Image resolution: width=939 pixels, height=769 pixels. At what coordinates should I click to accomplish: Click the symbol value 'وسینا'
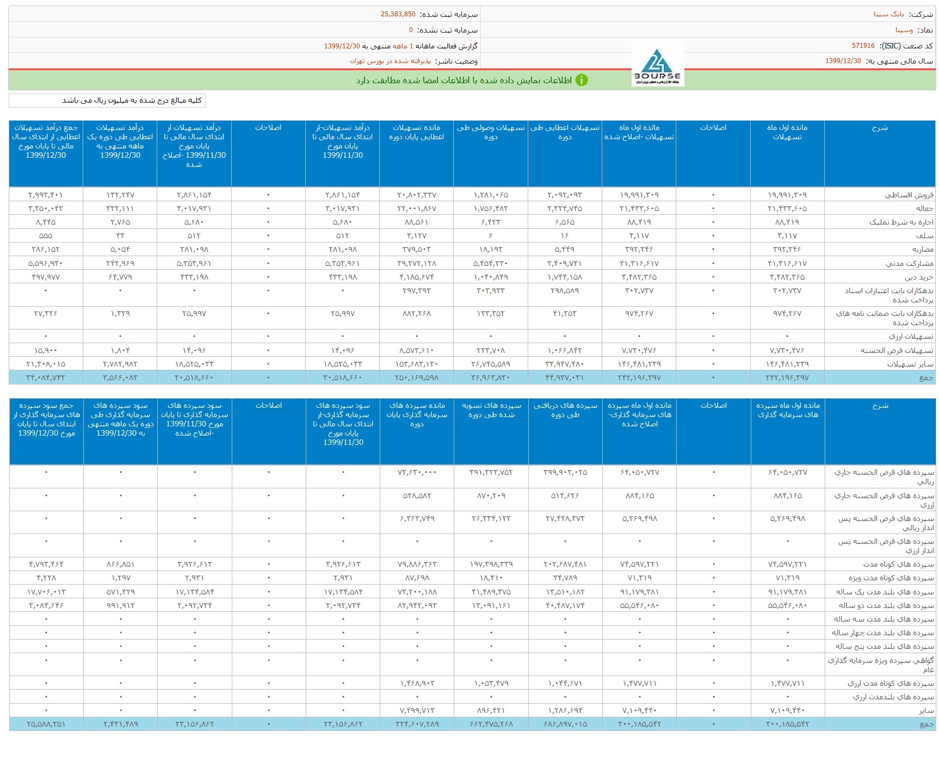click(904, 30)
